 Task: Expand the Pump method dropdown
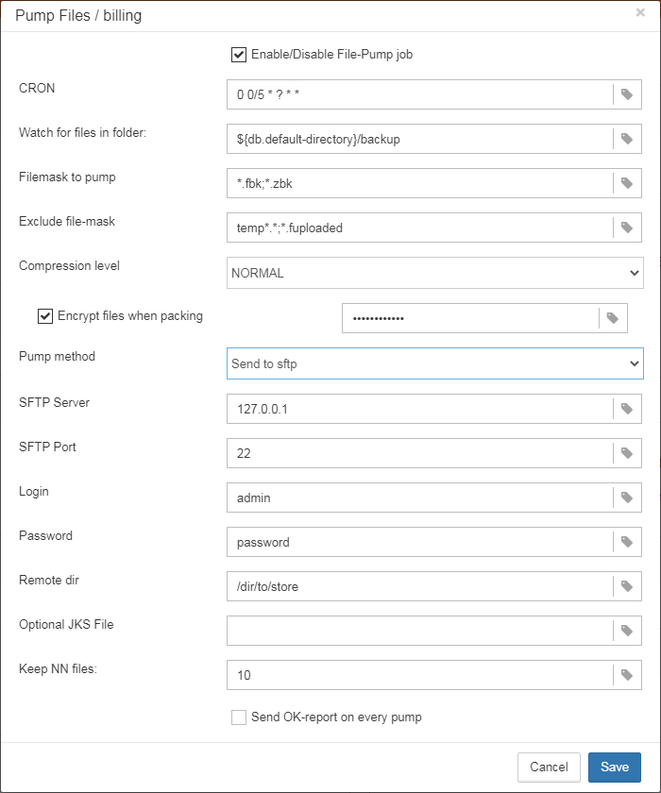(x=435, y=363)
